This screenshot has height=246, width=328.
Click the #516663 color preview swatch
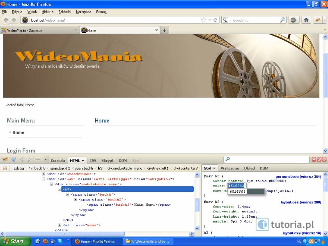(255, 191)
